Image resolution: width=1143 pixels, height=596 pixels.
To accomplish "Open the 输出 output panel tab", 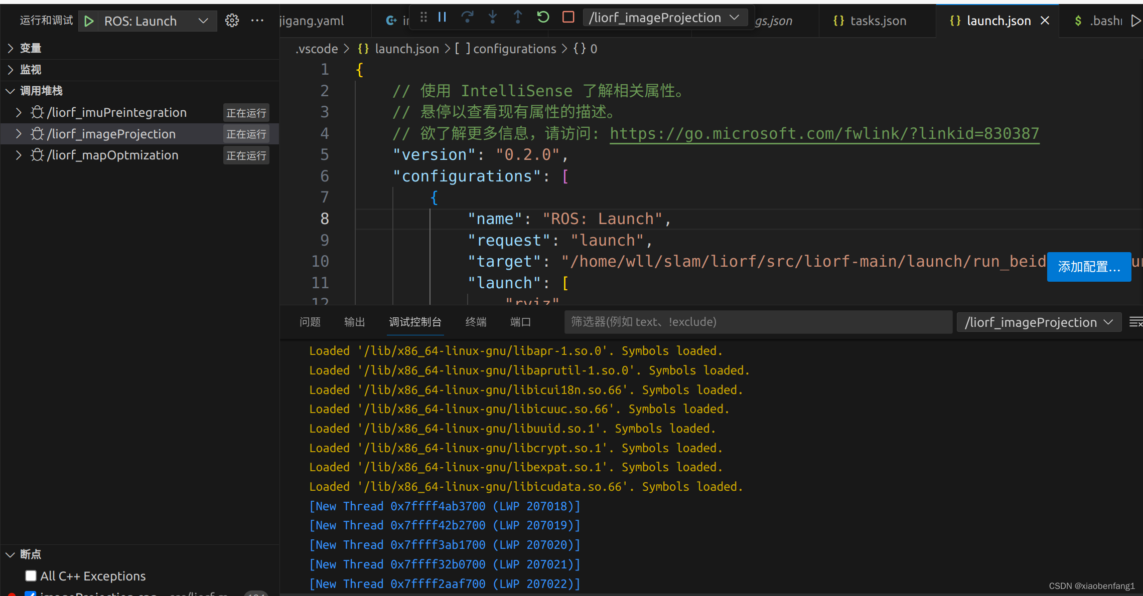I will 355,322.
